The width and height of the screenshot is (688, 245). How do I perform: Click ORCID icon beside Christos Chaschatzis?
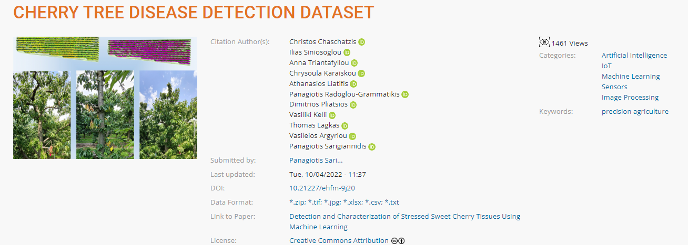(361, 42)
